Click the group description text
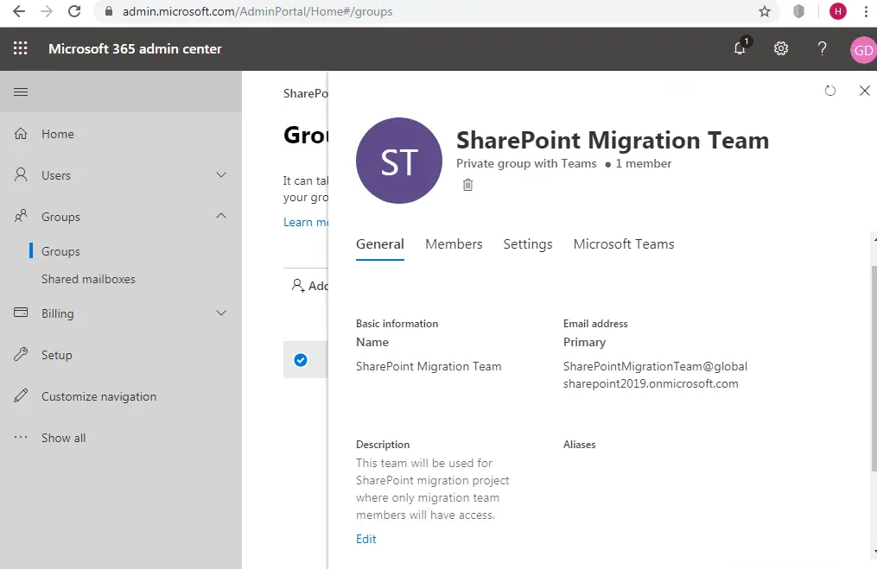Viewport: 877px width, 569px height. tap(432, 489)
